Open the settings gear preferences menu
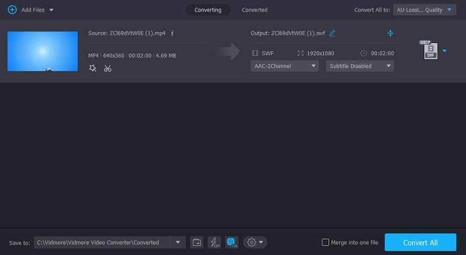466x255 pixels. [x=255, y=242]
